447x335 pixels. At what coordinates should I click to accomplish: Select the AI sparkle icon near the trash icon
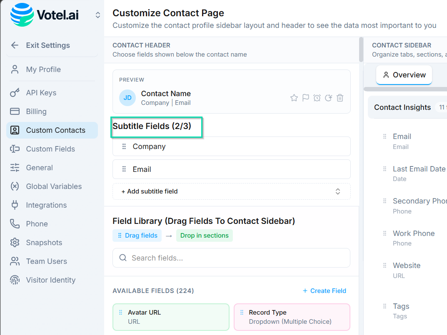tap(328, 97)
